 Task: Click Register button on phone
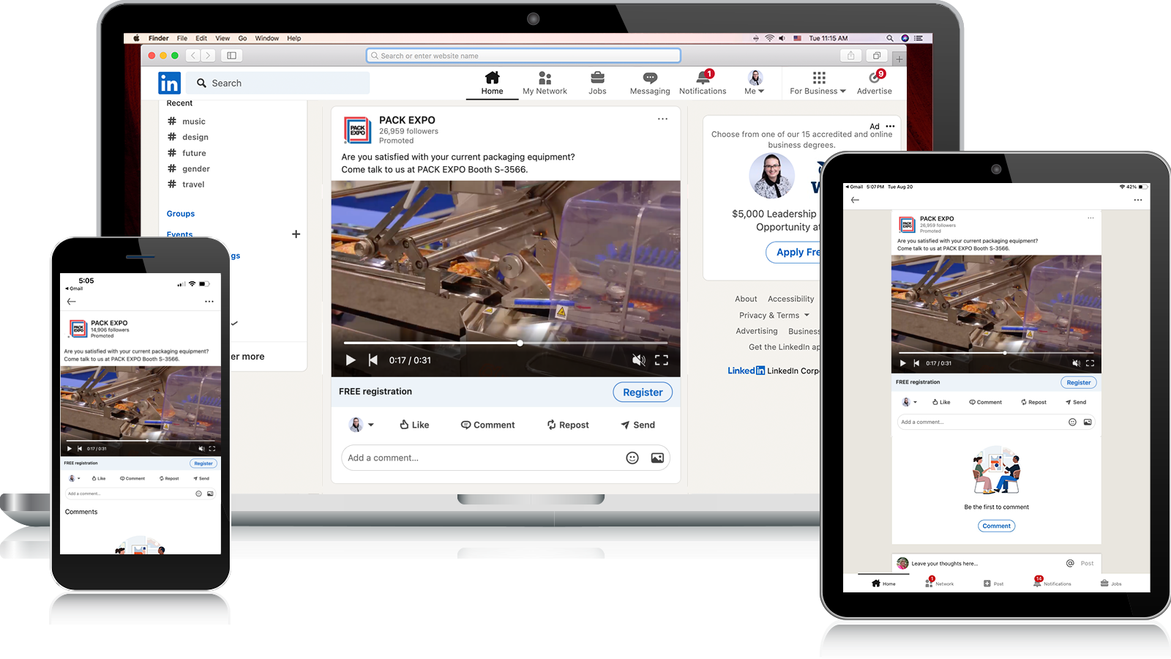(203, 463)
